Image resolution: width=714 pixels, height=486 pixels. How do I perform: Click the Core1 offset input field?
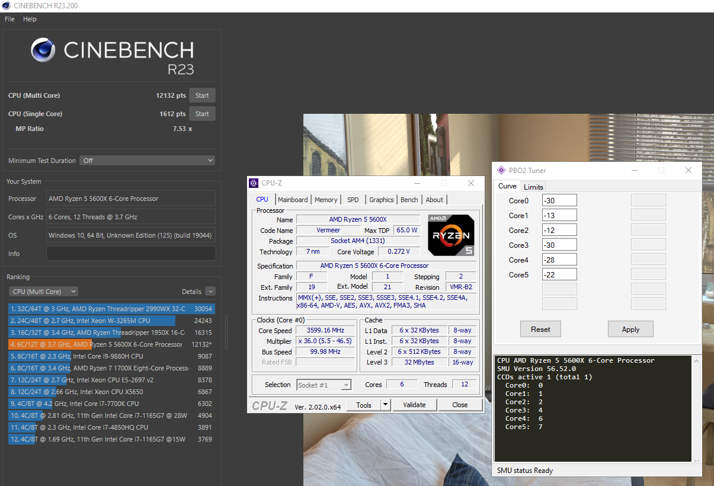(x=559, y=215)
